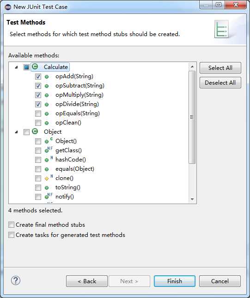Cancel the New JUnit Test Case dialog
Viewport: 250px width, 298px height.
(x=220, y=281)
